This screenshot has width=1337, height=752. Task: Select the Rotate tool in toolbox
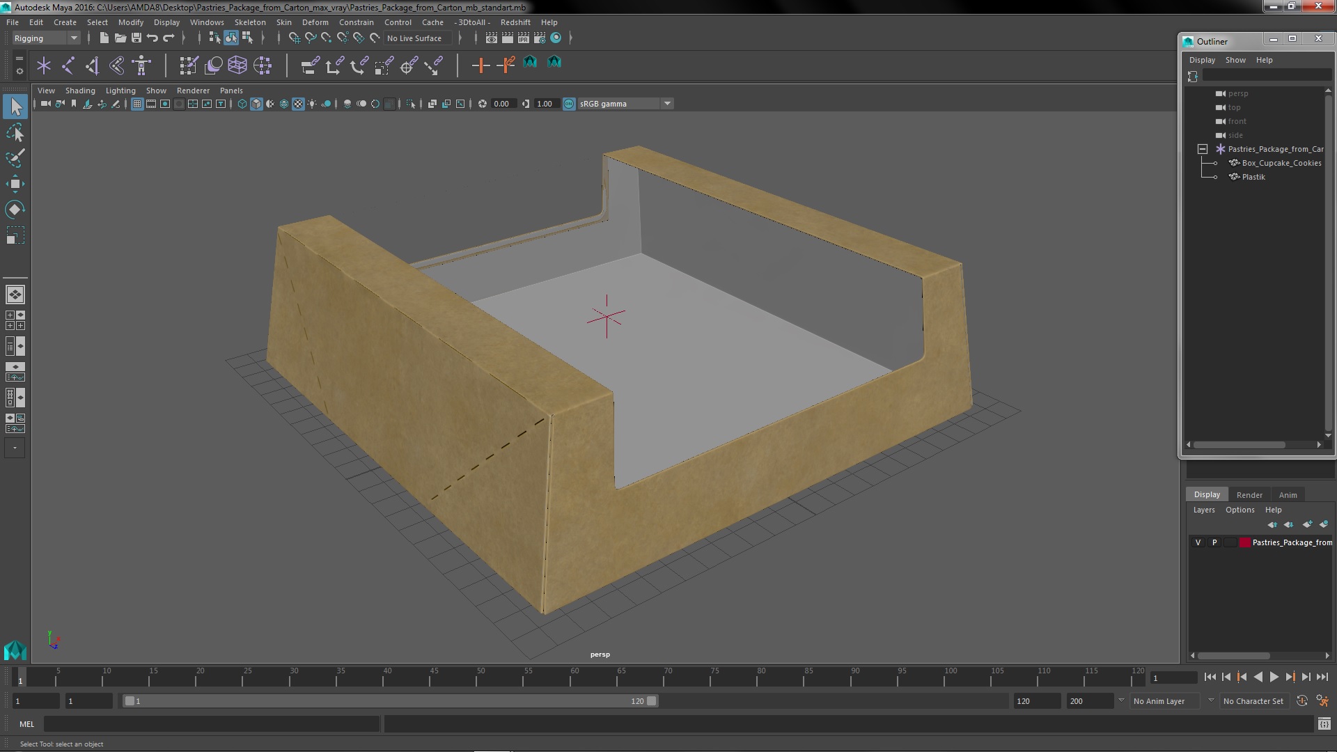point(15,210)
